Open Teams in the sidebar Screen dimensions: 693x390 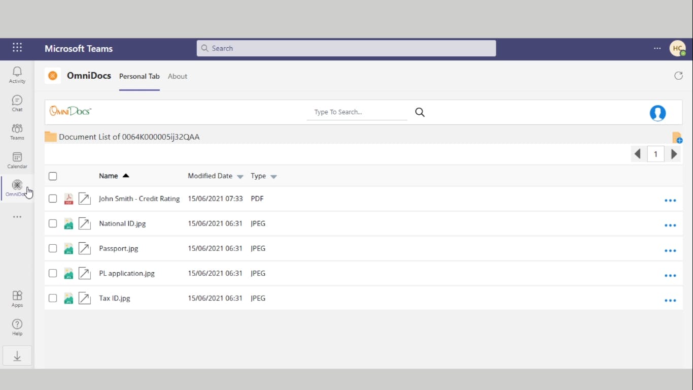(17, 132)
